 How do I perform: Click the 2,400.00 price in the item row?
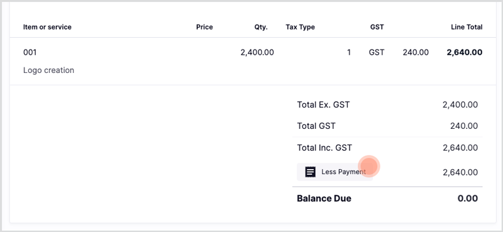[257, 52]
